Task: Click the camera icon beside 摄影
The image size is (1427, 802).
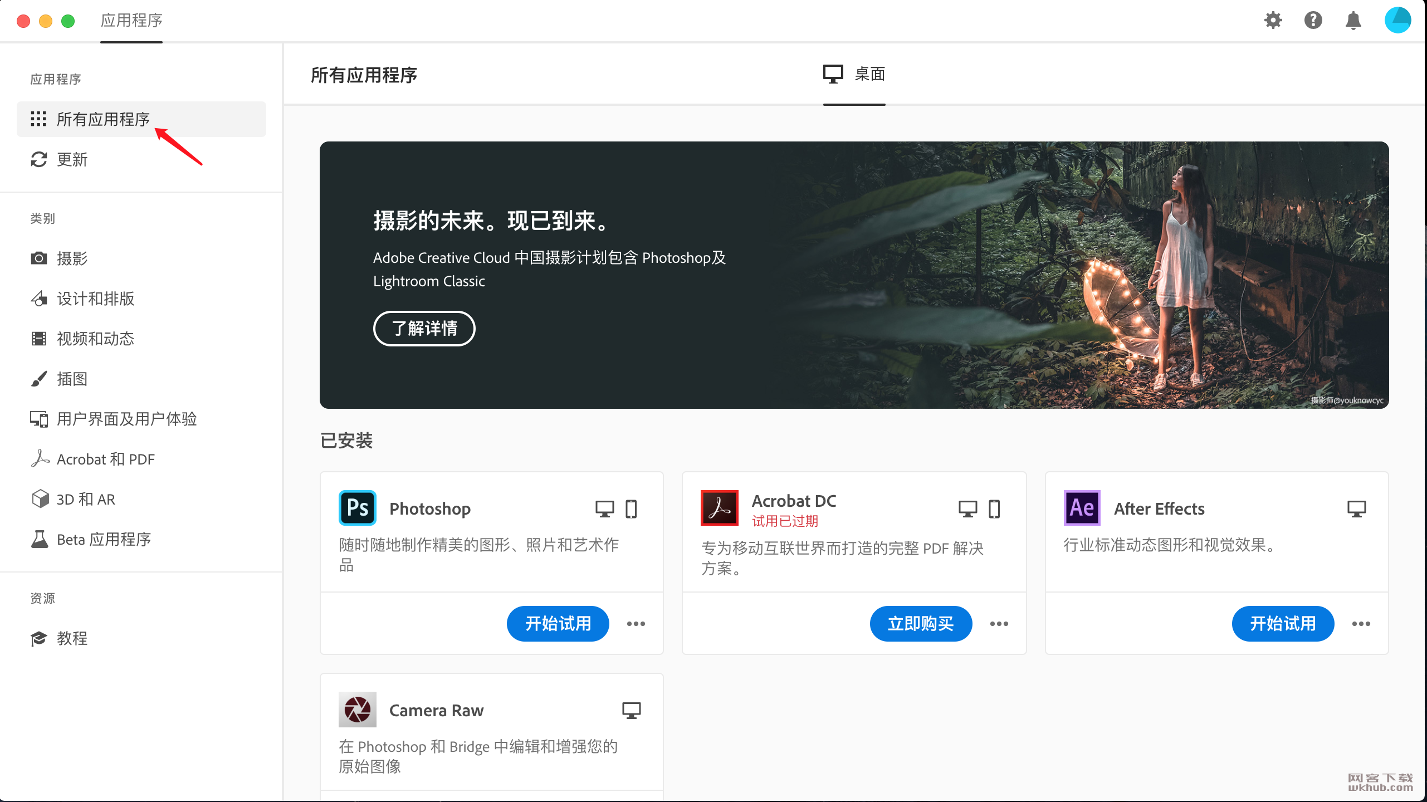Action: (38, 258)
